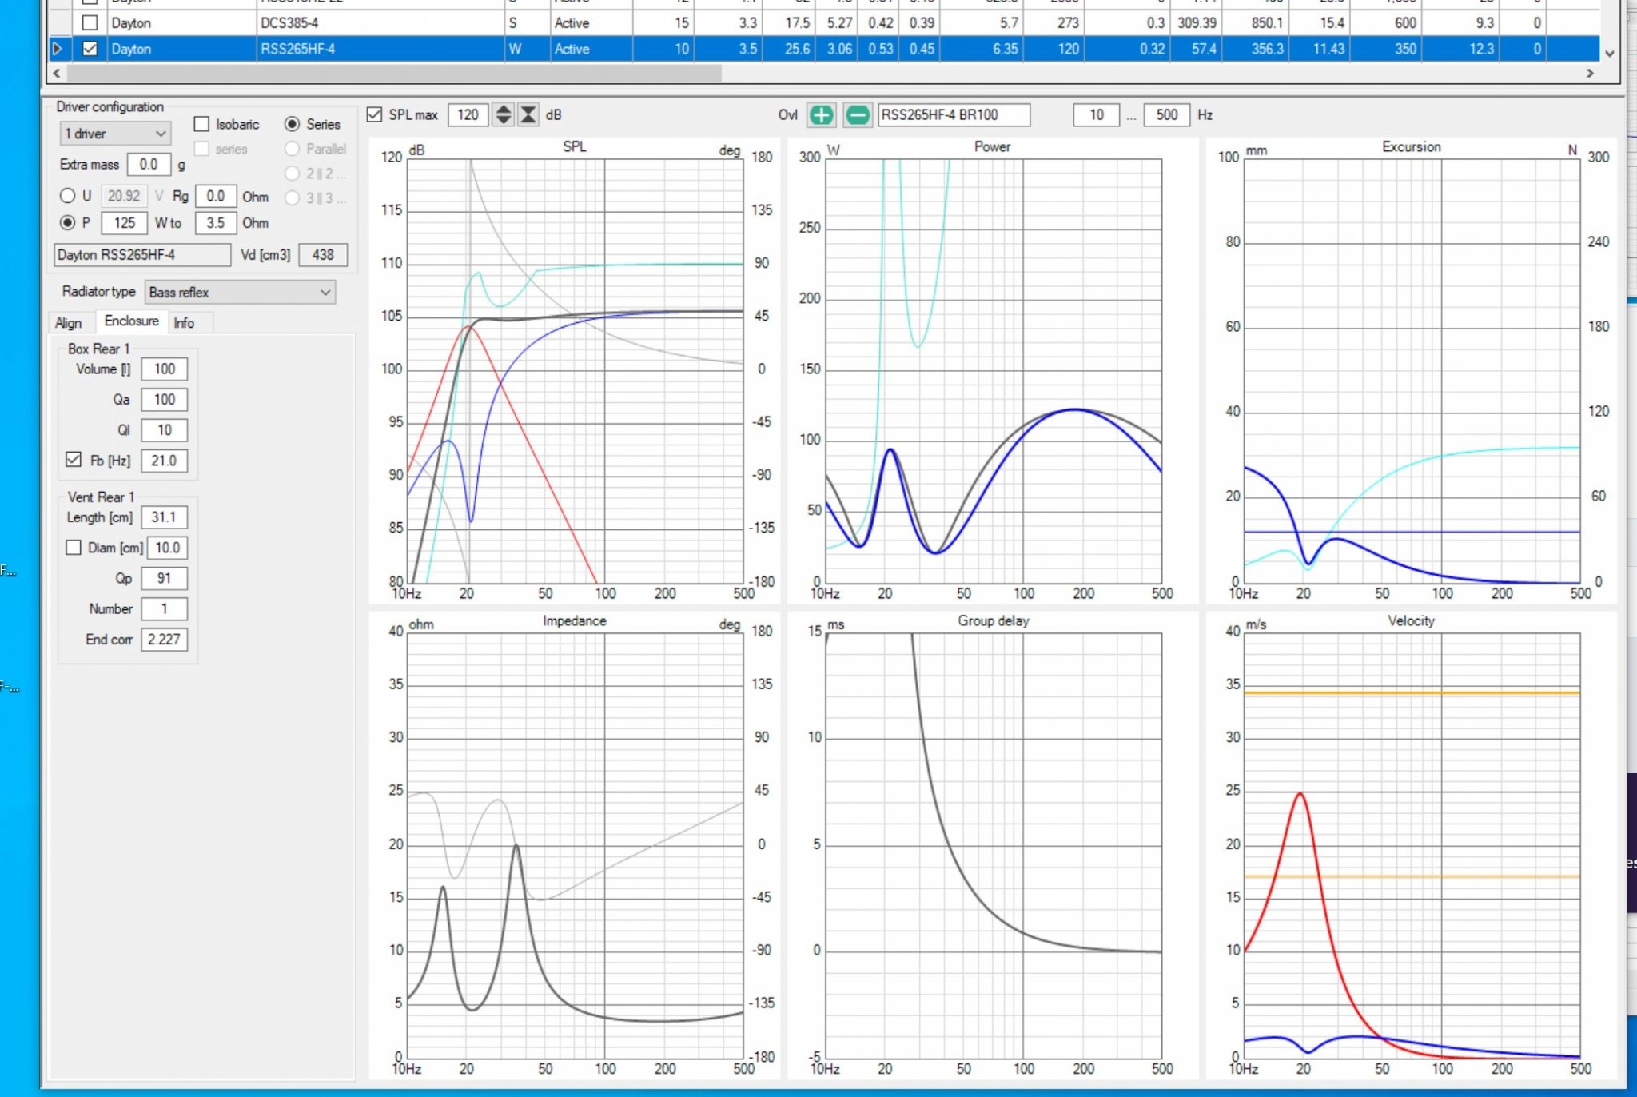Click the driver table vertical scroll down arrow
The image size is (1637, 1097).
(x=1610, y=54)
